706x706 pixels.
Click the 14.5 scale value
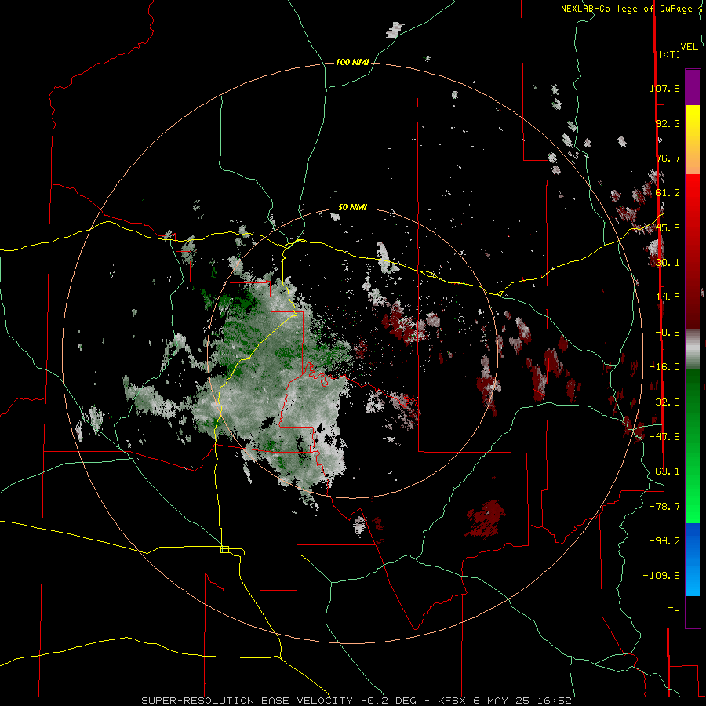(668, 297)
